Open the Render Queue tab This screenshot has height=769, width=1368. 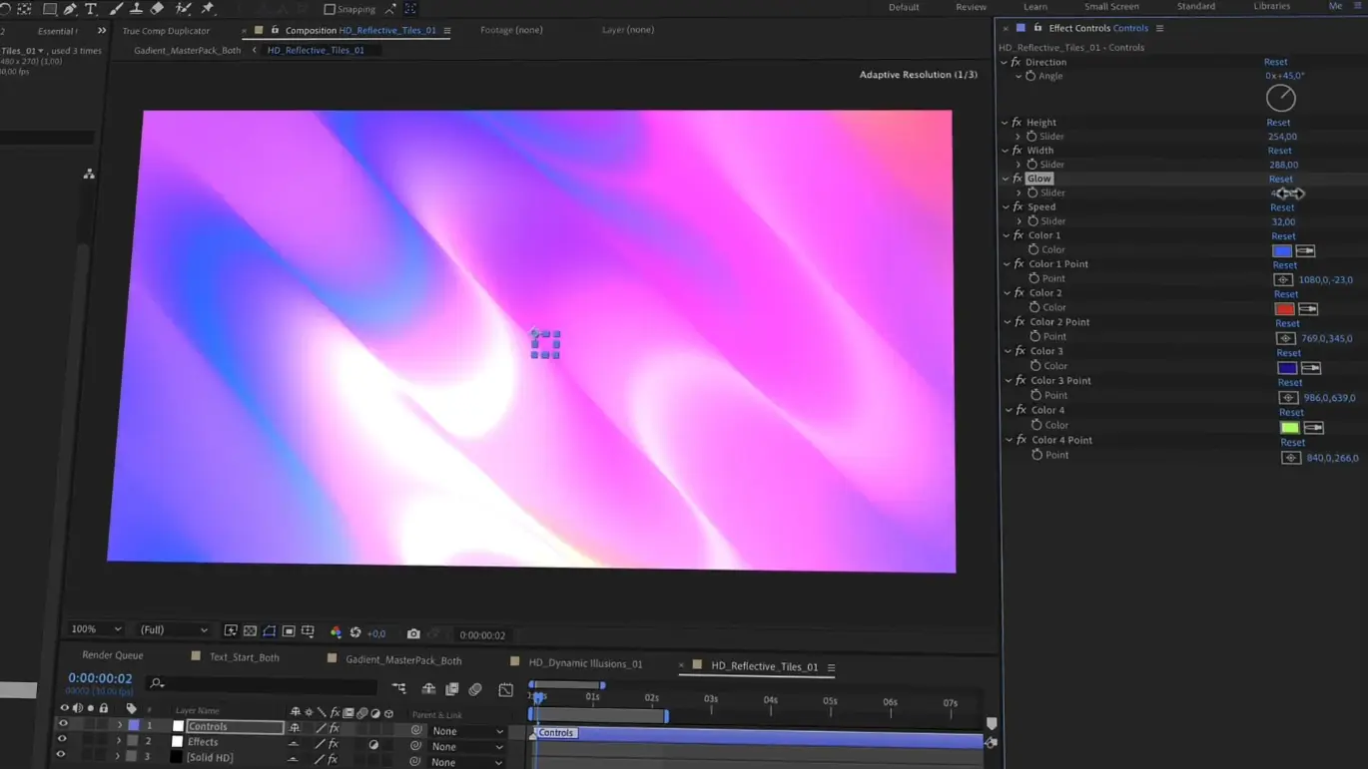tap(112, 654)
